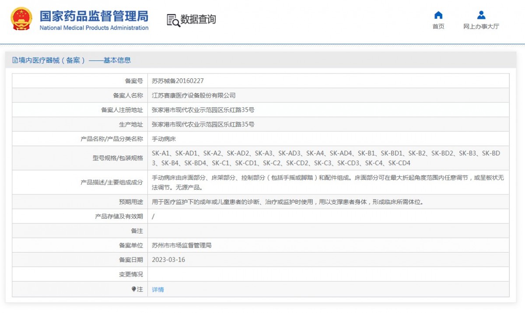This screenshot has height=313, width=525.
Task: Click the 备注 label cell
Action: click(x=80, y=231)
